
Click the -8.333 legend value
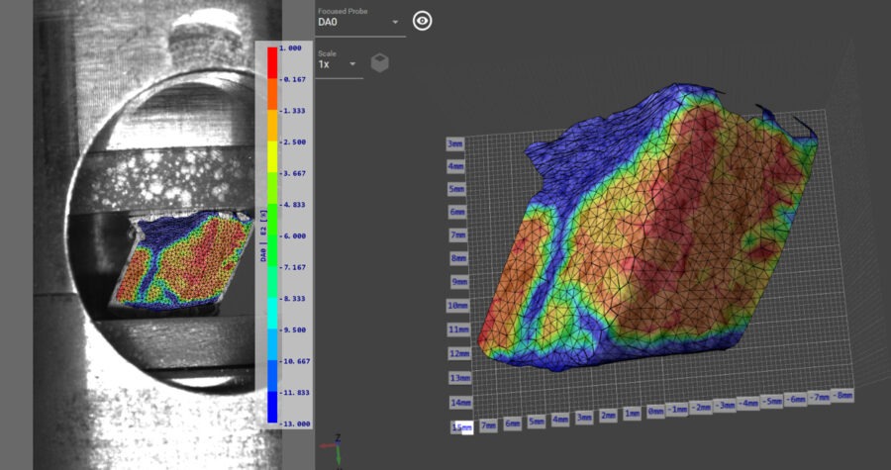pos(293,298)
